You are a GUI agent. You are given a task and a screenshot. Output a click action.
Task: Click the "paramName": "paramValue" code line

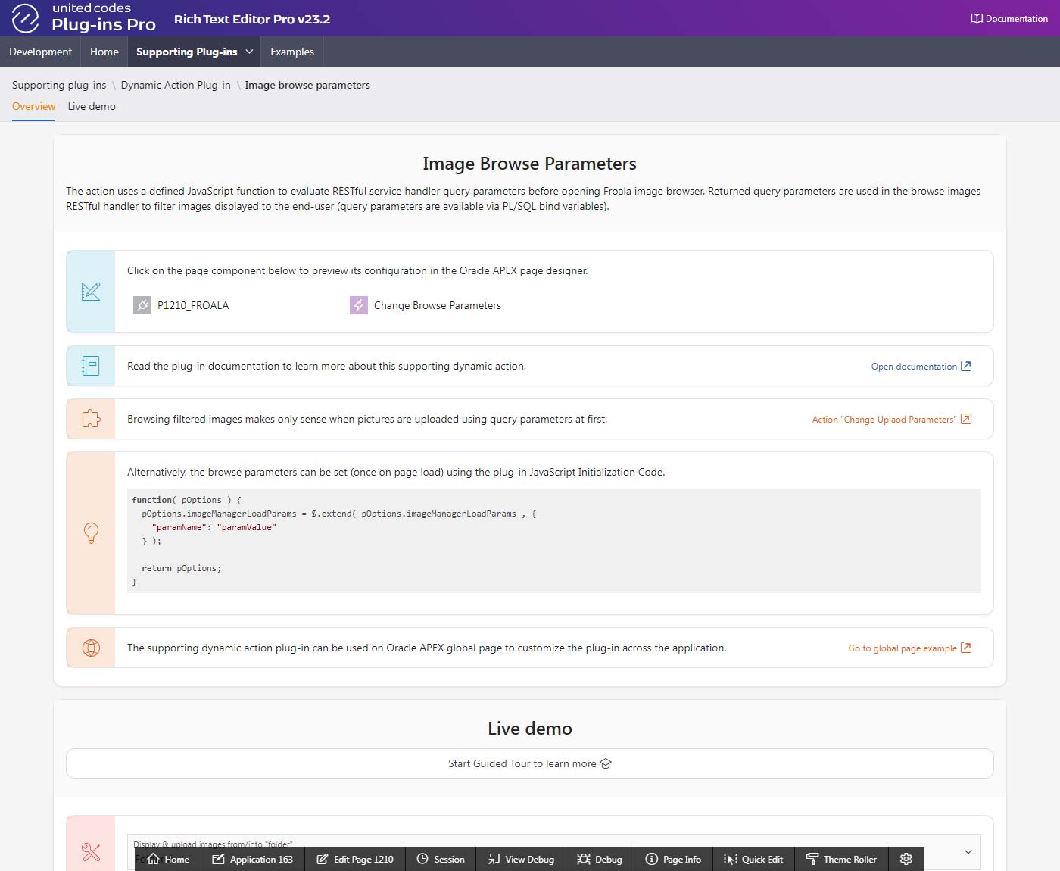pyautogui.click(x=214, y=527)
